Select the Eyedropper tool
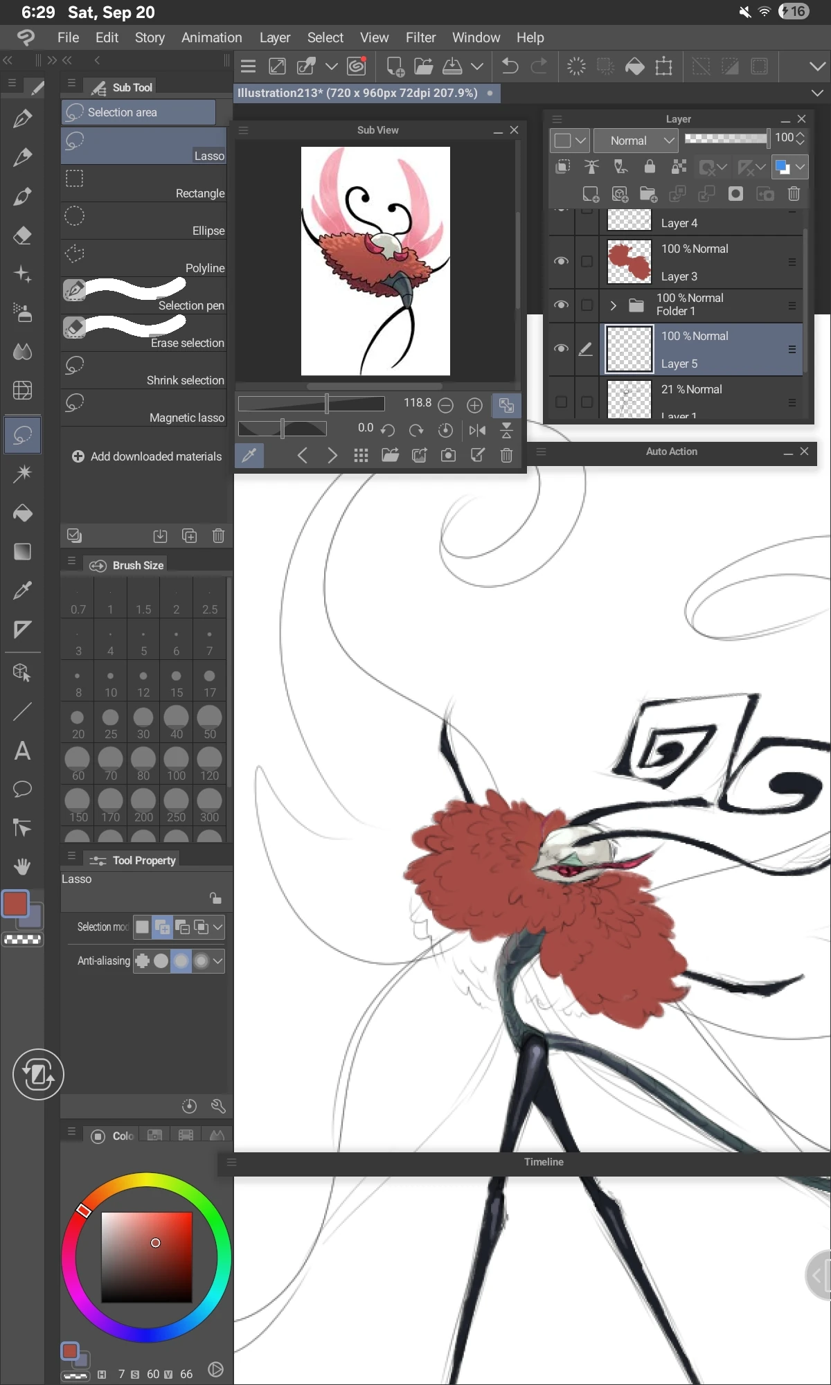The width and height of the screenshot is (831, 1385). [x=22, y=590]
